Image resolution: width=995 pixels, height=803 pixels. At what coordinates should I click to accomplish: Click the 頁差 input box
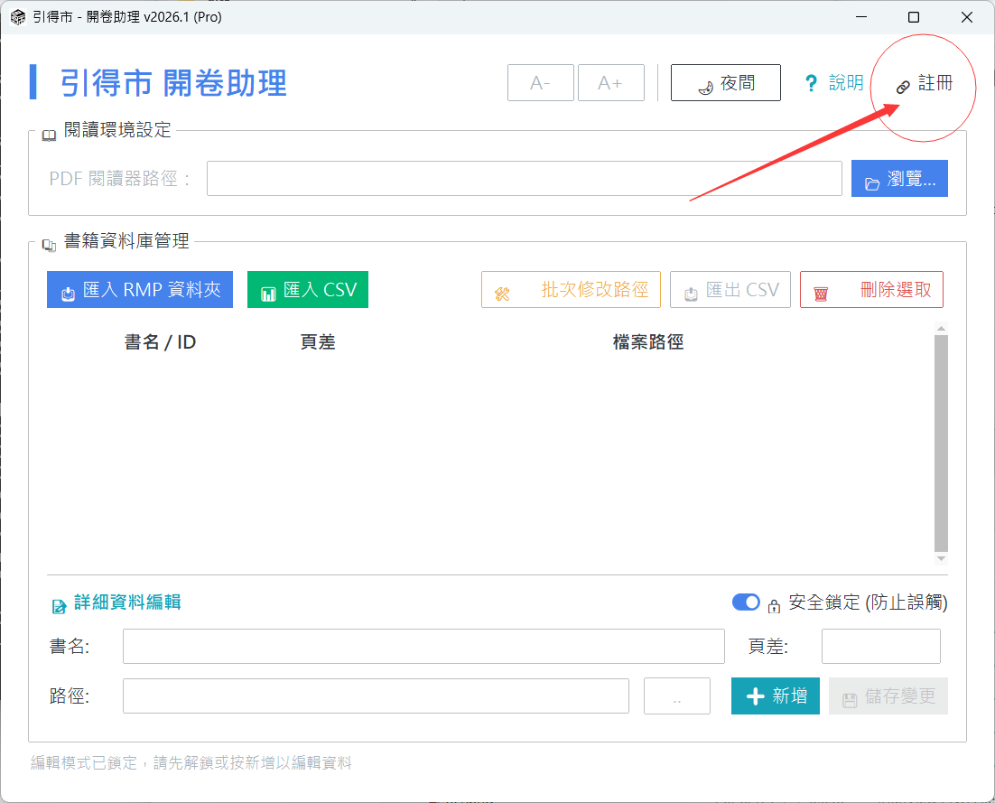click(x=880, y=647)
